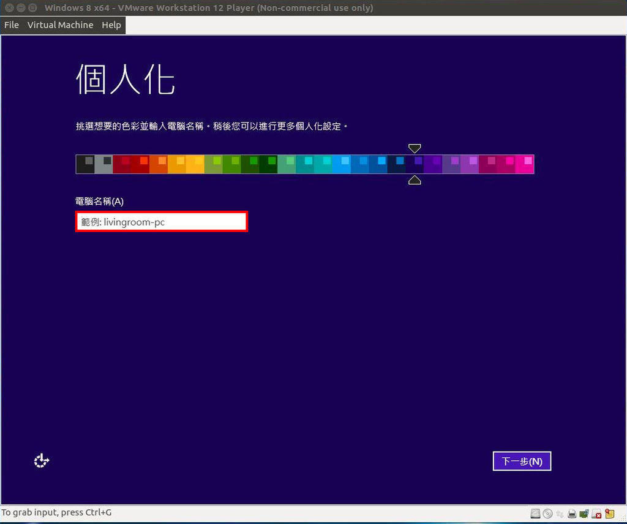The width and height of the screenshot is (627, 524).
Task: Open the Virtual Machine menu
Action: point(60,25)
